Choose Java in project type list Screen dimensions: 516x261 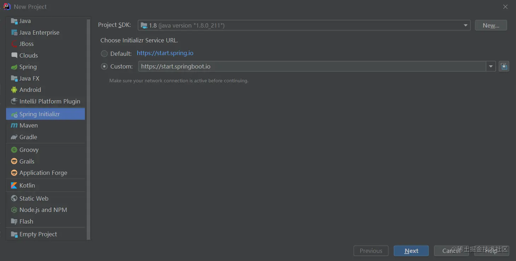pos(25,21)
